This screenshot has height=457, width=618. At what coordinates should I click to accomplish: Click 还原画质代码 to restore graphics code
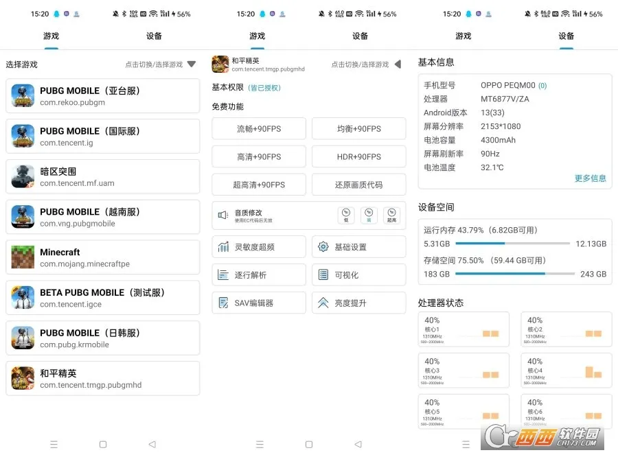(358, 184)
